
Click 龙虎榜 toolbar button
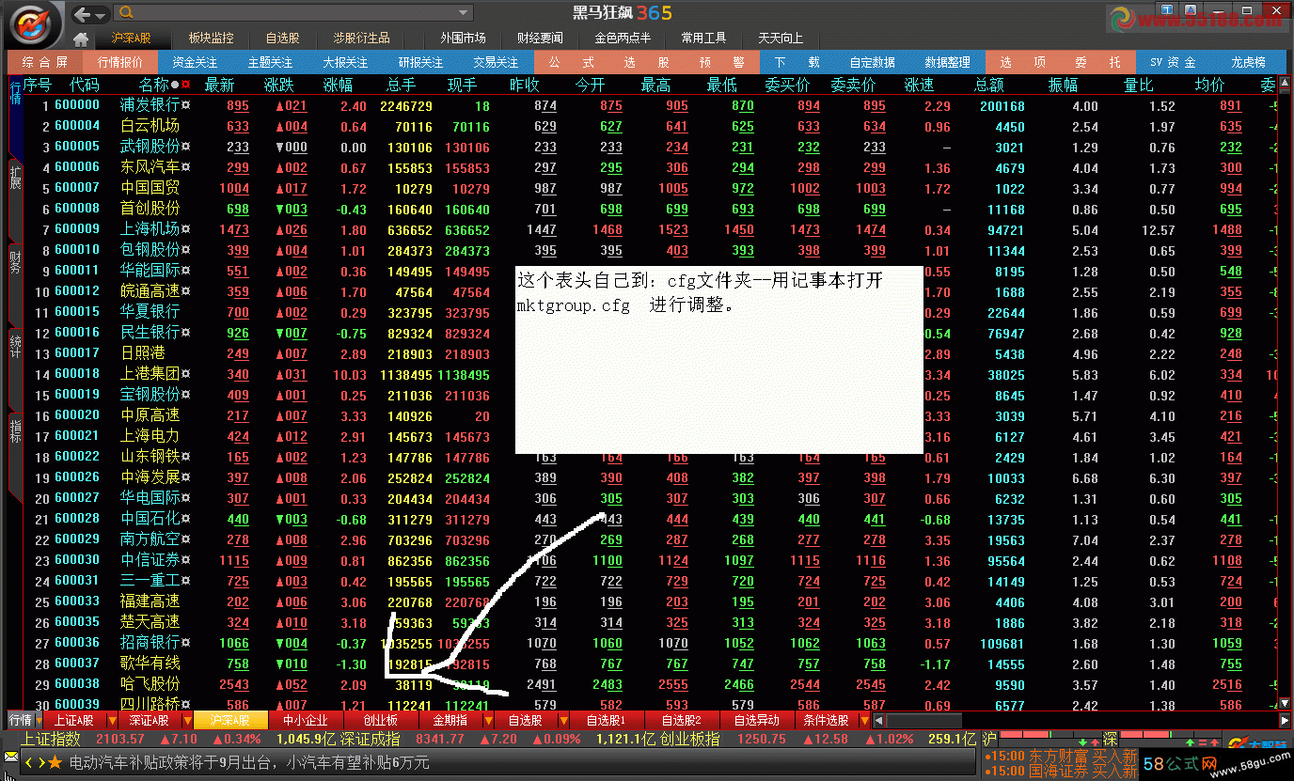[1248, 62]
